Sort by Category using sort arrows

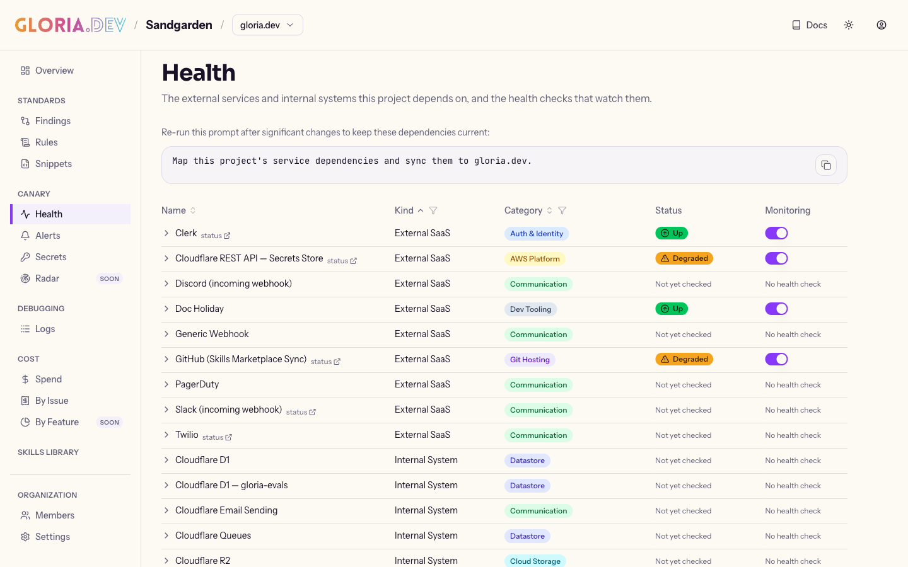point(549,210)
